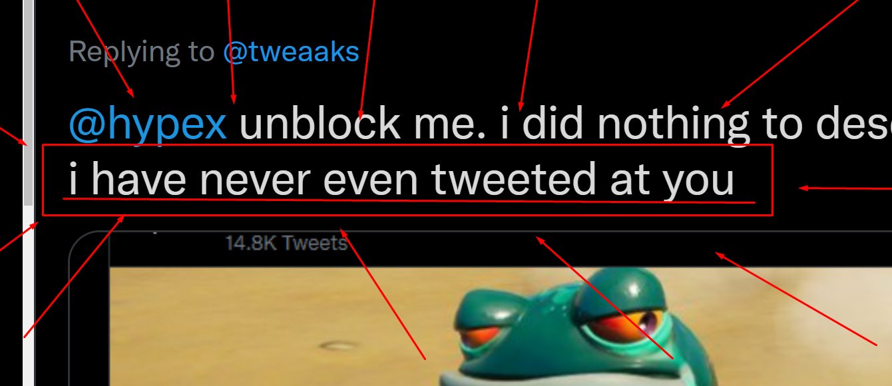Viewport: 892px width, 386px height.
Task: Click the rounded corner of the media card
Action: tap(83, 246)
